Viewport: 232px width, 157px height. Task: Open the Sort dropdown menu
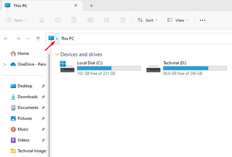pos(148,20)
